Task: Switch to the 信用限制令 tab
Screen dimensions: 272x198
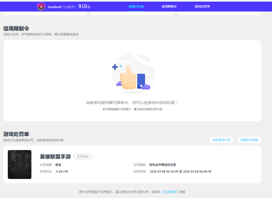Action: pyautogui.click(x=169, y=6)
